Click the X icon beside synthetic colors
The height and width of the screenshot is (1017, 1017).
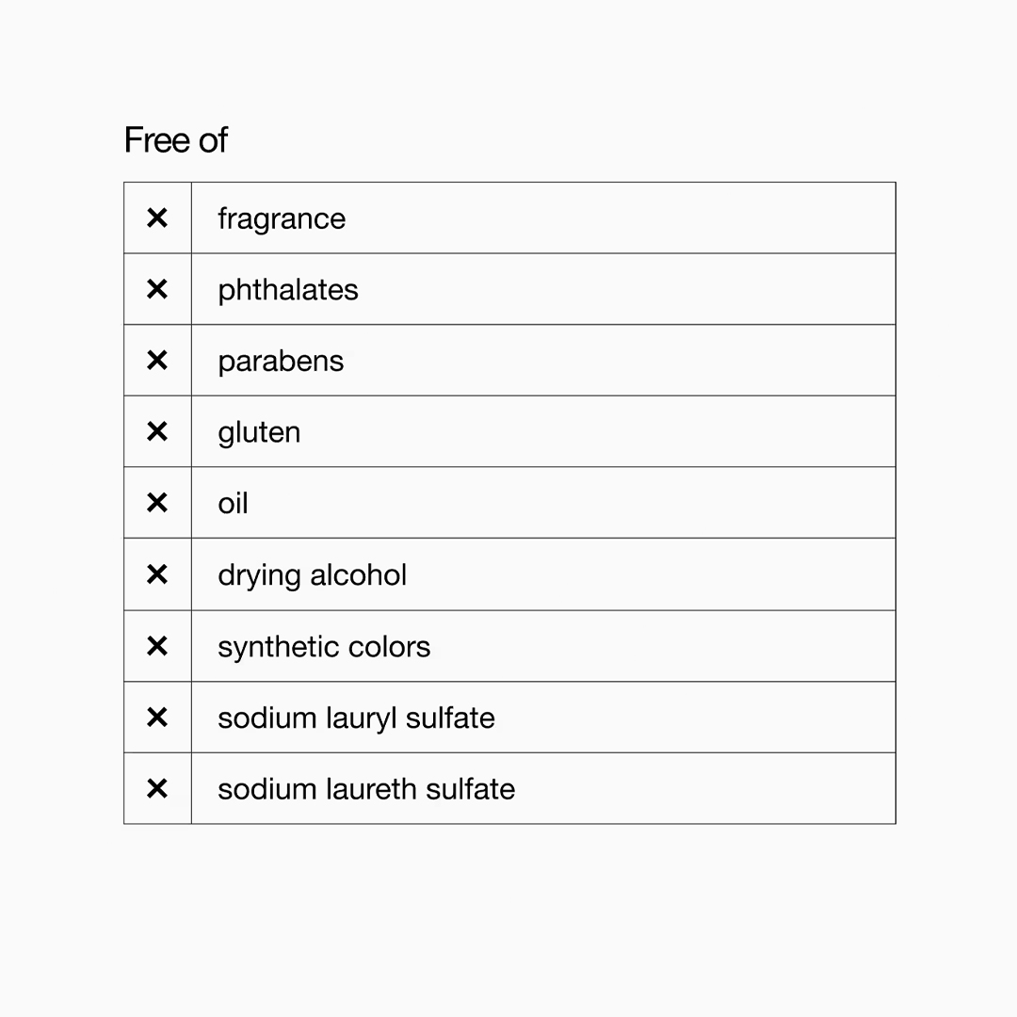tap(157, 646)
